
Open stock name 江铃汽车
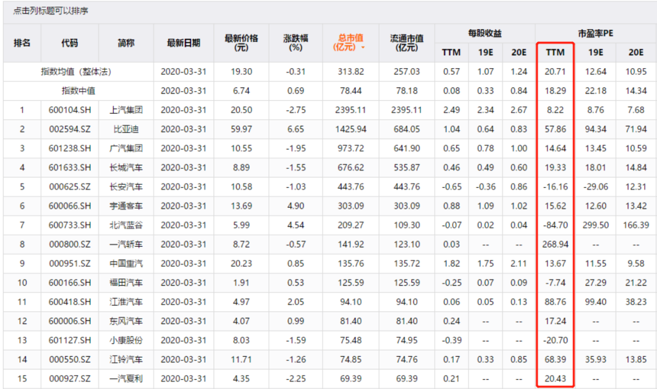click(x=126, y=360)
